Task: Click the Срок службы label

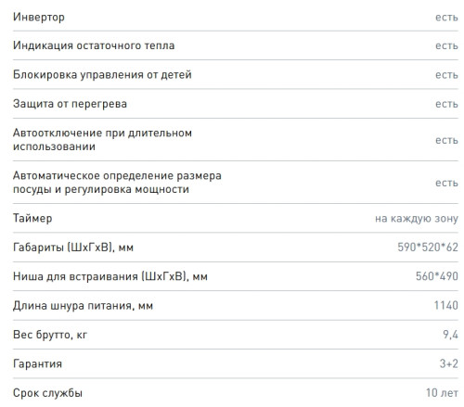Action: pos(47,393)
